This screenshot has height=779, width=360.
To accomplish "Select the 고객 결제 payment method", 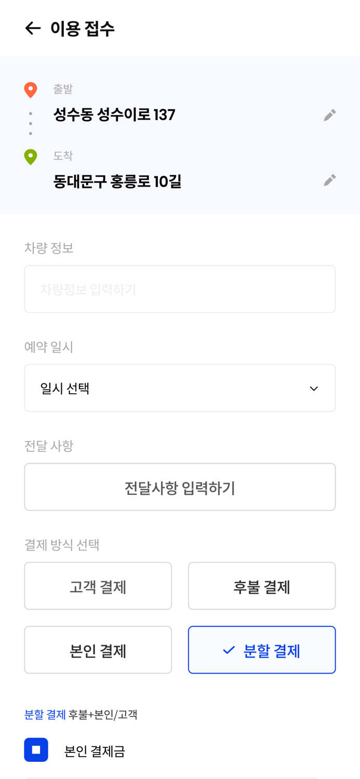I will (x=98, y=585).
